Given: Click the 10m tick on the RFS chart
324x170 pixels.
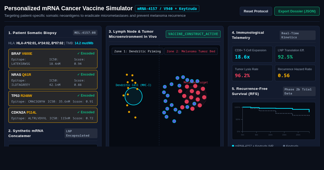Looking at the screenshot, I should click(x=270, y=135).
